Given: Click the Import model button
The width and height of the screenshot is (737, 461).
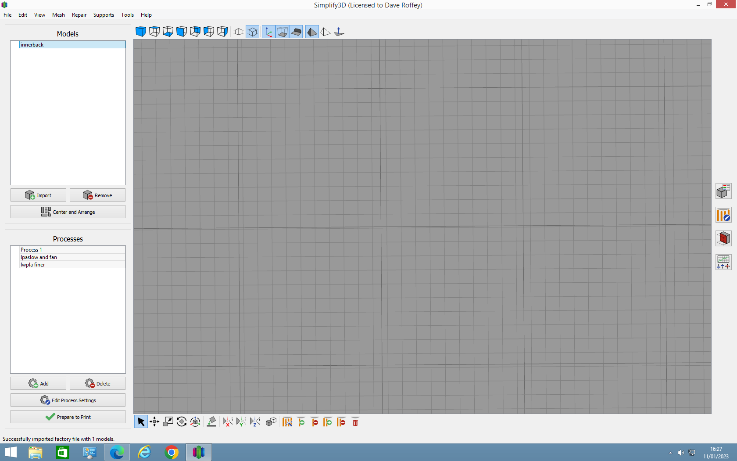Looking at the screenshot, I should coord(38,195).
